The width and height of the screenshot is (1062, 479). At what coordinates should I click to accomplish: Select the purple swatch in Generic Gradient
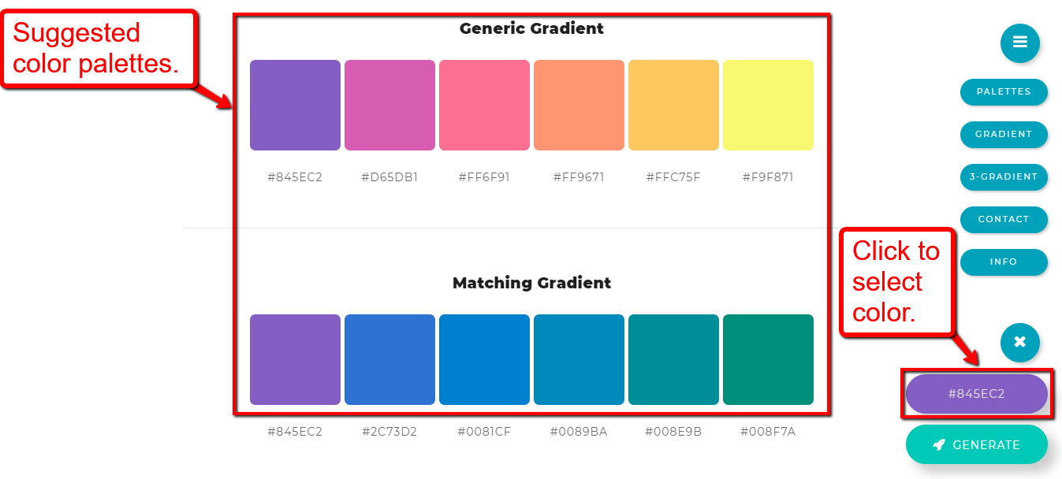[x=295, y=105]
